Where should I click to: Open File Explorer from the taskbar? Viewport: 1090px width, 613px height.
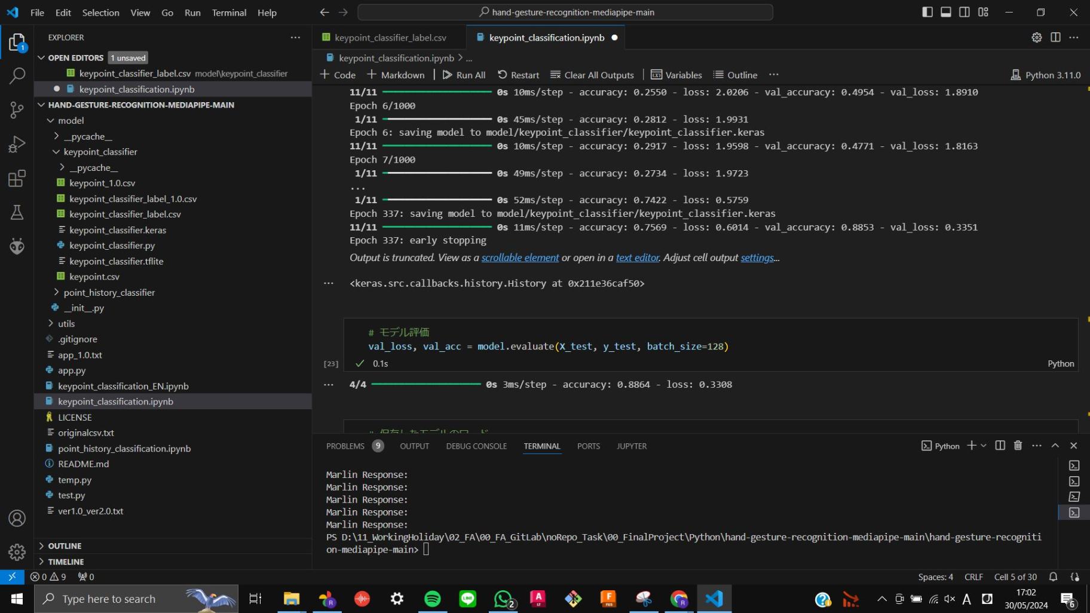point(292,599)
